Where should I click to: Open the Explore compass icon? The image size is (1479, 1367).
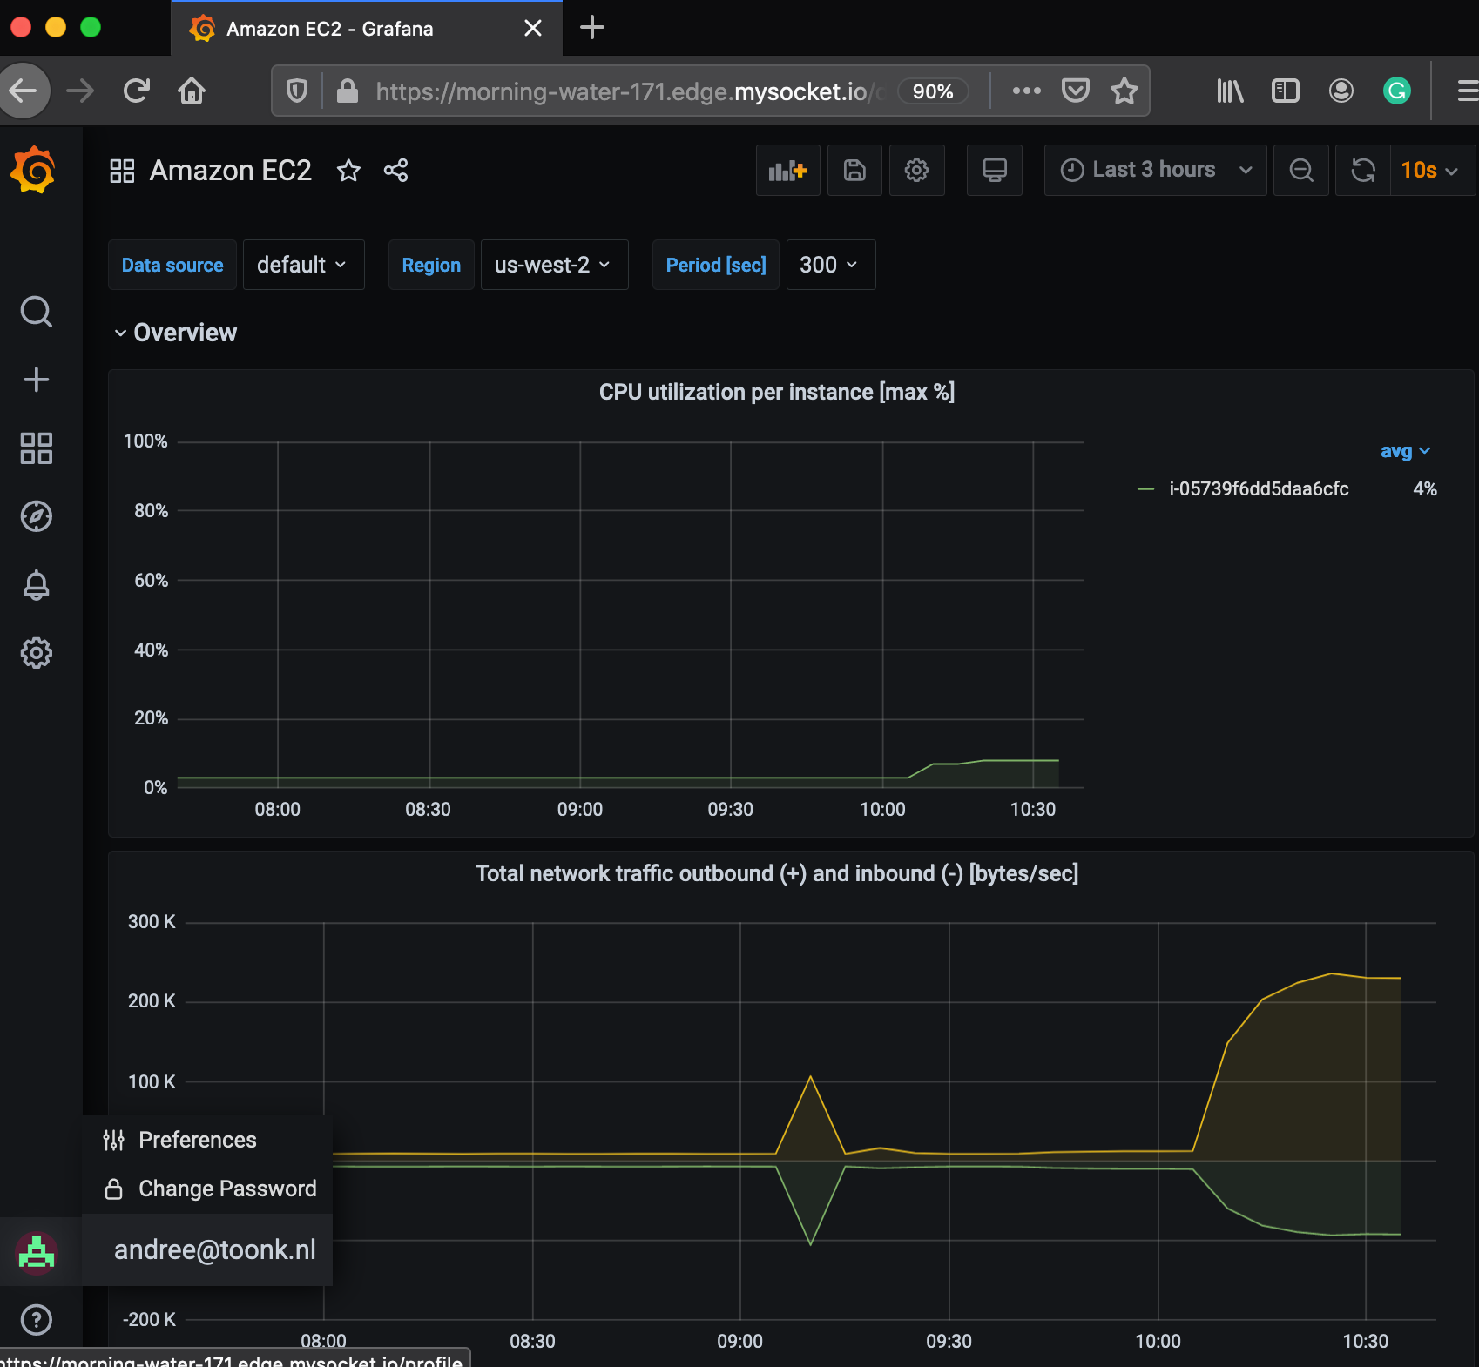[x=36, y=516]
